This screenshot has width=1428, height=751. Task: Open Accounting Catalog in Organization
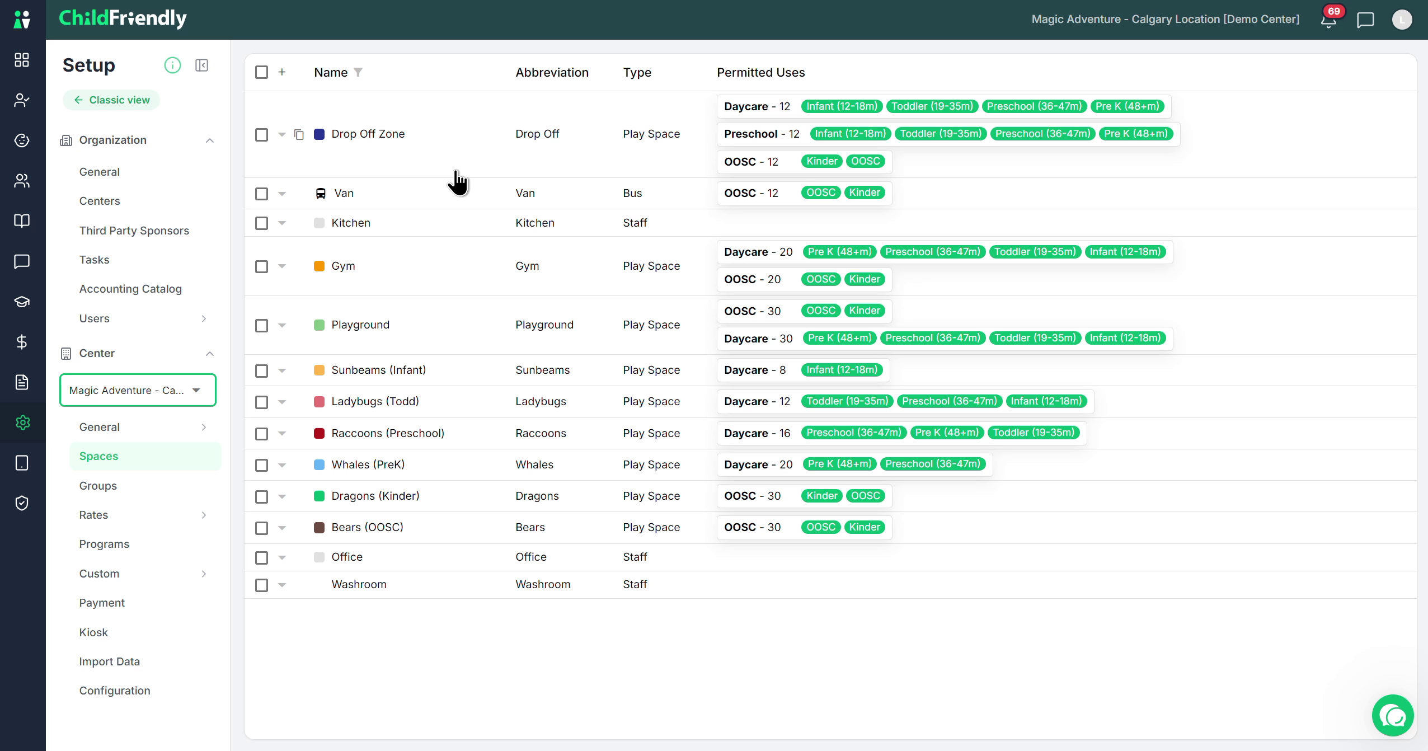(x=130, y=289)
